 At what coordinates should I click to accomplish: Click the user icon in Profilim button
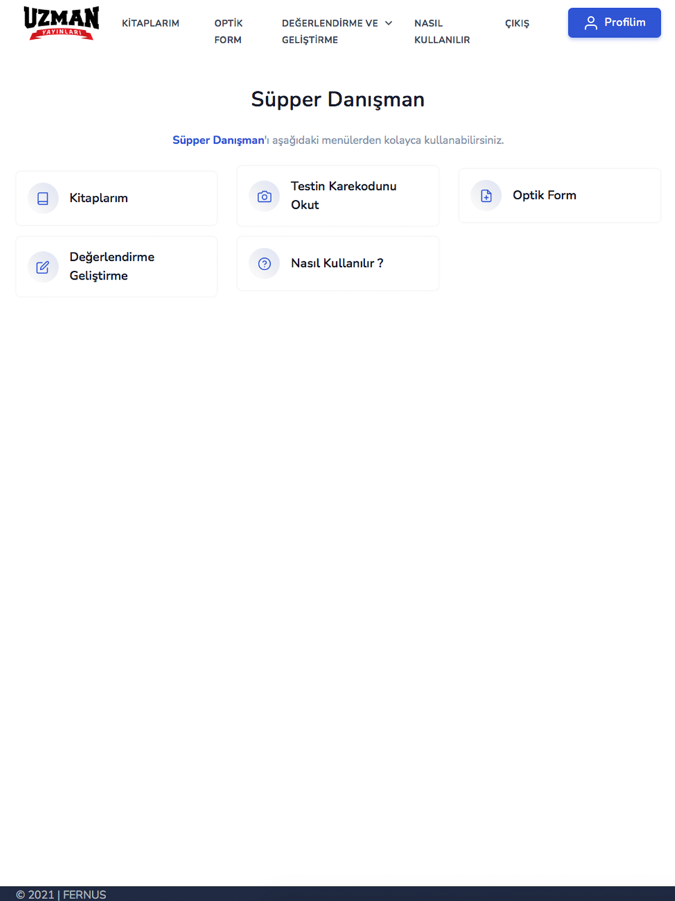[x=591, y=23]
